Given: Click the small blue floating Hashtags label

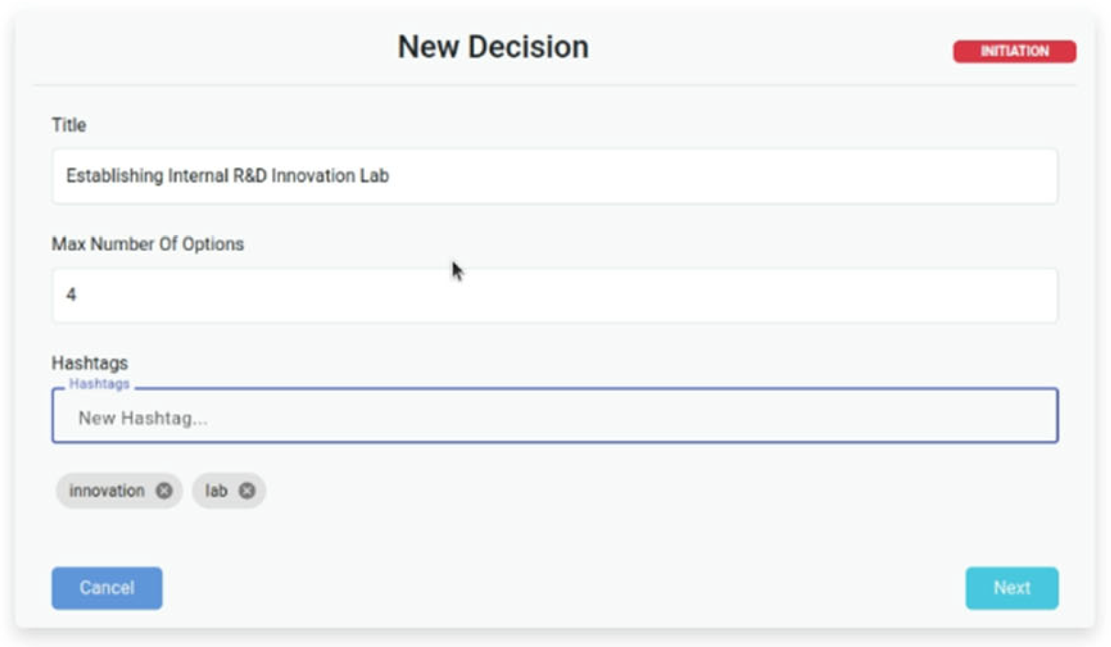Looking at the screenshot, I should point(100,384).
